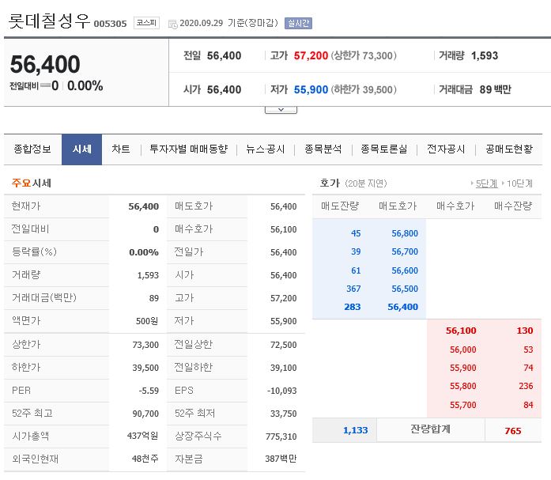The height and width of the screenshot is (480, 551).
Task: Click ask price 56,500 in order book
Action: coord(405,289)
